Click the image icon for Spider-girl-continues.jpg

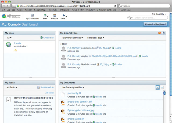[x=63, y=112]
